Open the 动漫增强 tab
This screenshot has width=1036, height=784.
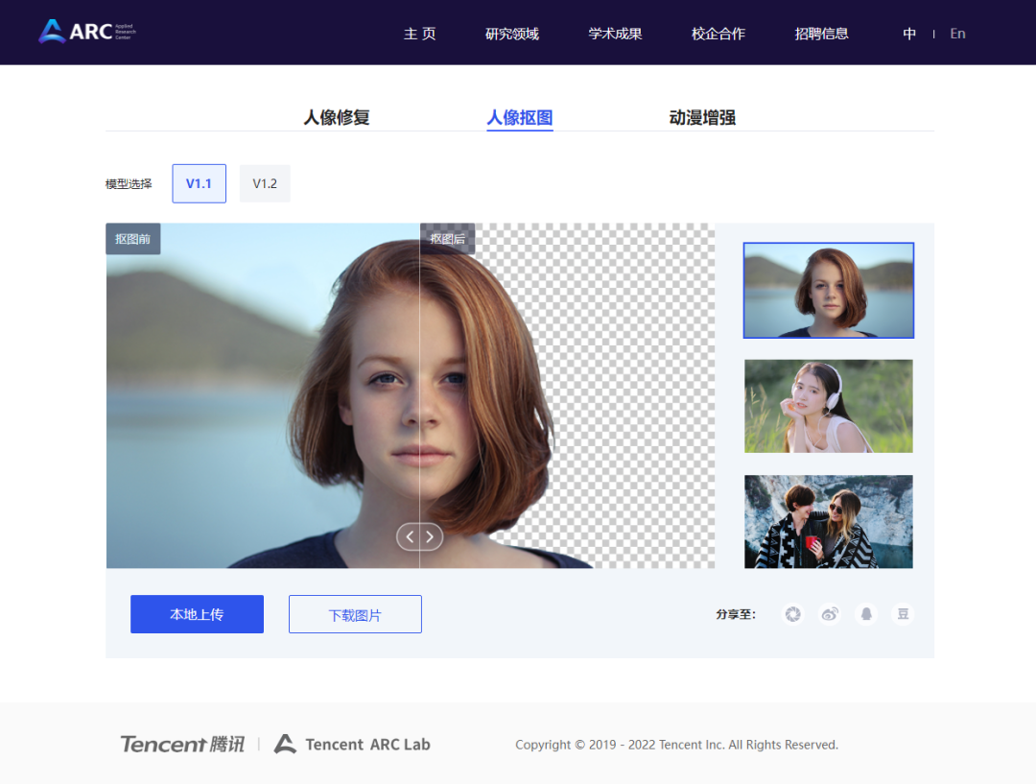pos(702,118)
